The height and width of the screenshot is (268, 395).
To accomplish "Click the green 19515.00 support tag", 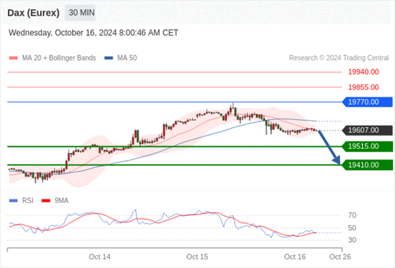I will point(367,147).
